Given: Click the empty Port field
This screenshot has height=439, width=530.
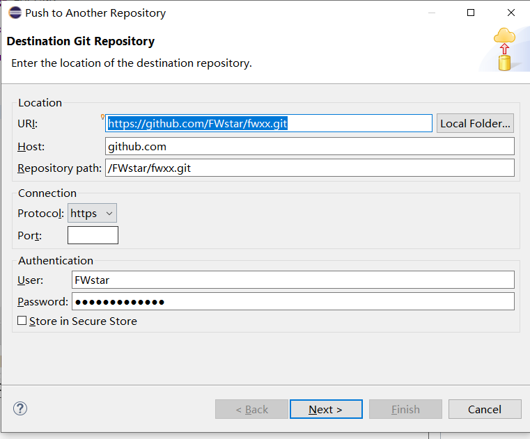Looking at the screenshot, I should pos(93,235).
